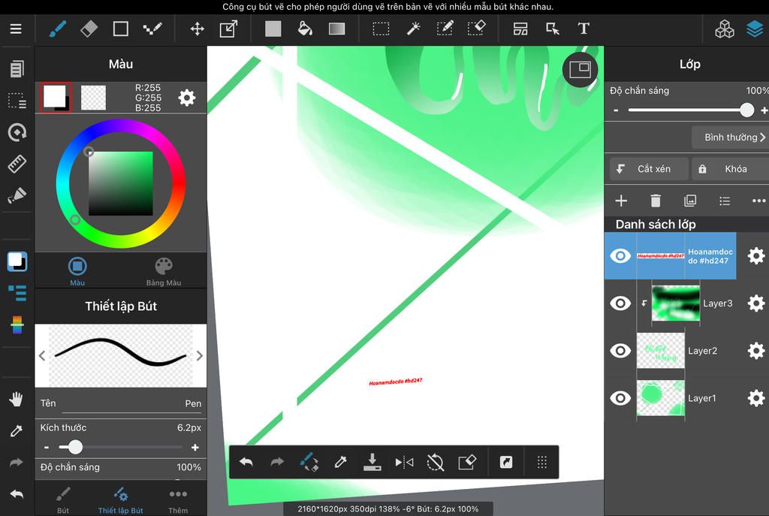This screenshot has width=769, height=516.
Task: Select the Thiết lập Bút tab
Action: [x=121, y=500]
